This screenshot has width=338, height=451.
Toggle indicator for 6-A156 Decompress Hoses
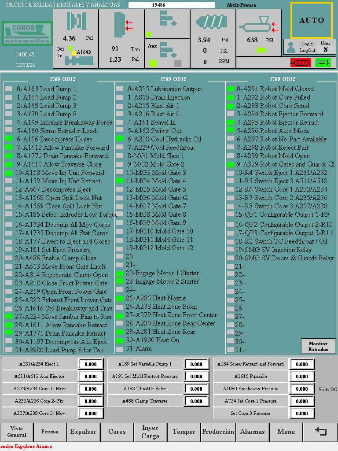pos(9,139)
